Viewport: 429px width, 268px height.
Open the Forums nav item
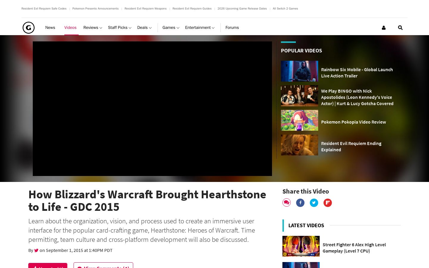[232, 28]
